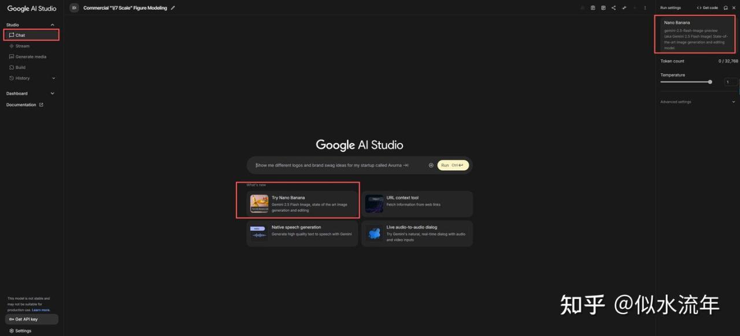Click the reset icon next to Get code
Screen dimensions: 740x336
726,8
